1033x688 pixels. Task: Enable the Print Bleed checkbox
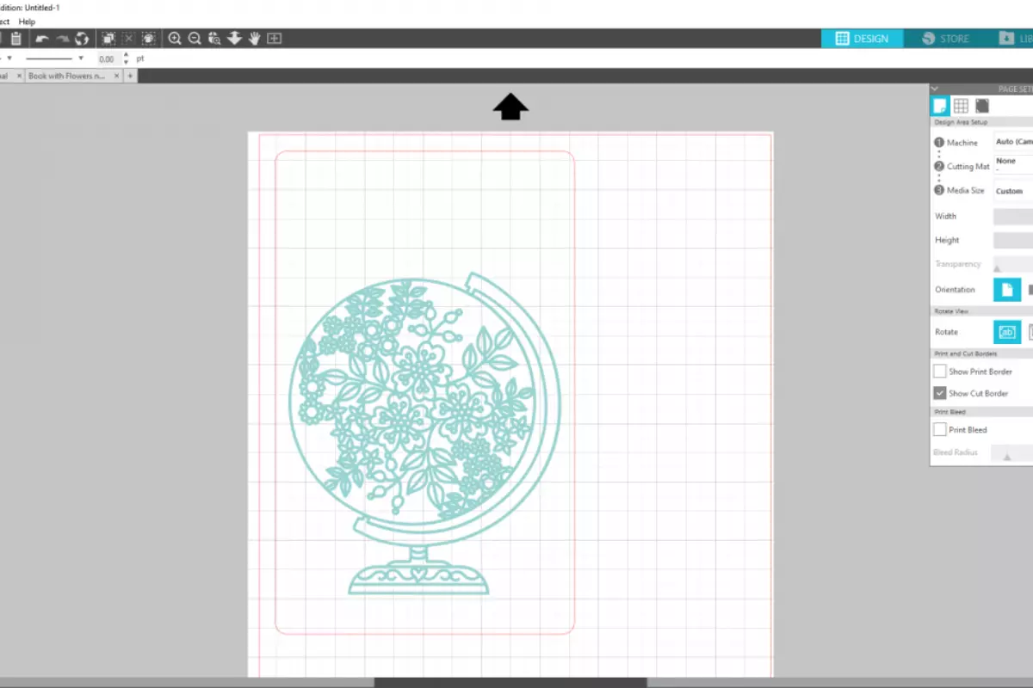point(940,429)
